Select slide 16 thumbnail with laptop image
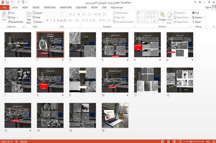 click(115, 115)
